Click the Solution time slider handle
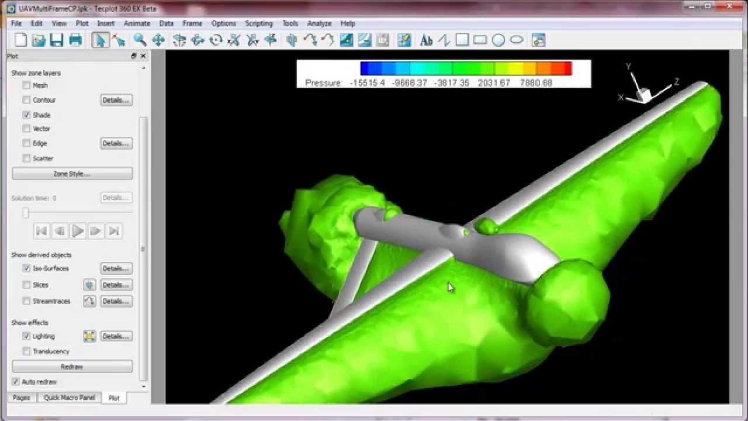The width and height of the screenshot is (748, 421). 26,213
